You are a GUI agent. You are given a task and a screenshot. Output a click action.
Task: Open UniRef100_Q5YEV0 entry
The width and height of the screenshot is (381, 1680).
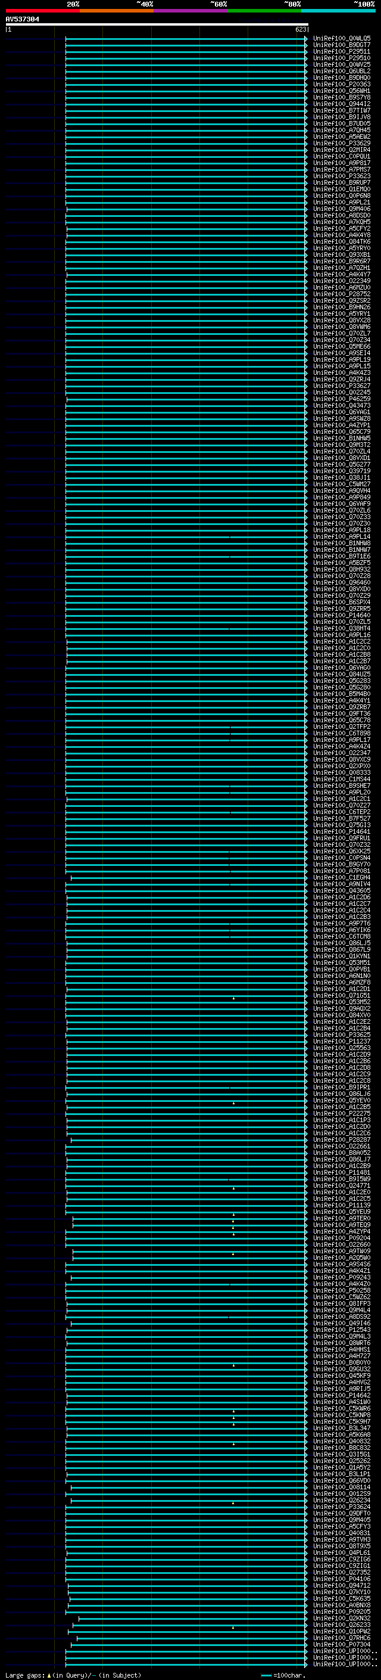pos(342,1100)
